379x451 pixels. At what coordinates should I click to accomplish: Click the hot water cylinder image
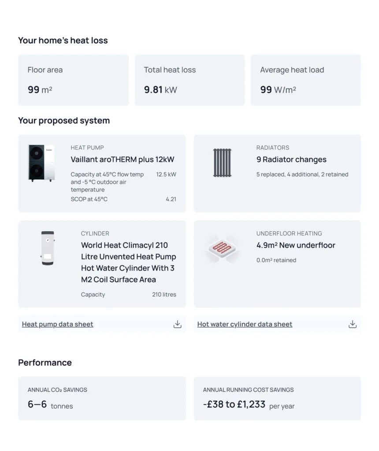[48, 248]
